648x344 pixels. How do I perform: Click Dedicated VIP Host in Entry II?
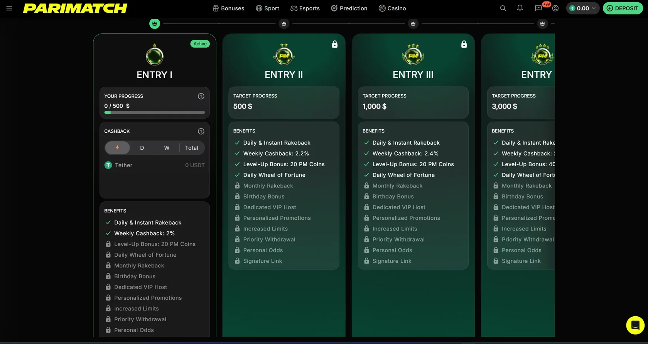point(270,207)
